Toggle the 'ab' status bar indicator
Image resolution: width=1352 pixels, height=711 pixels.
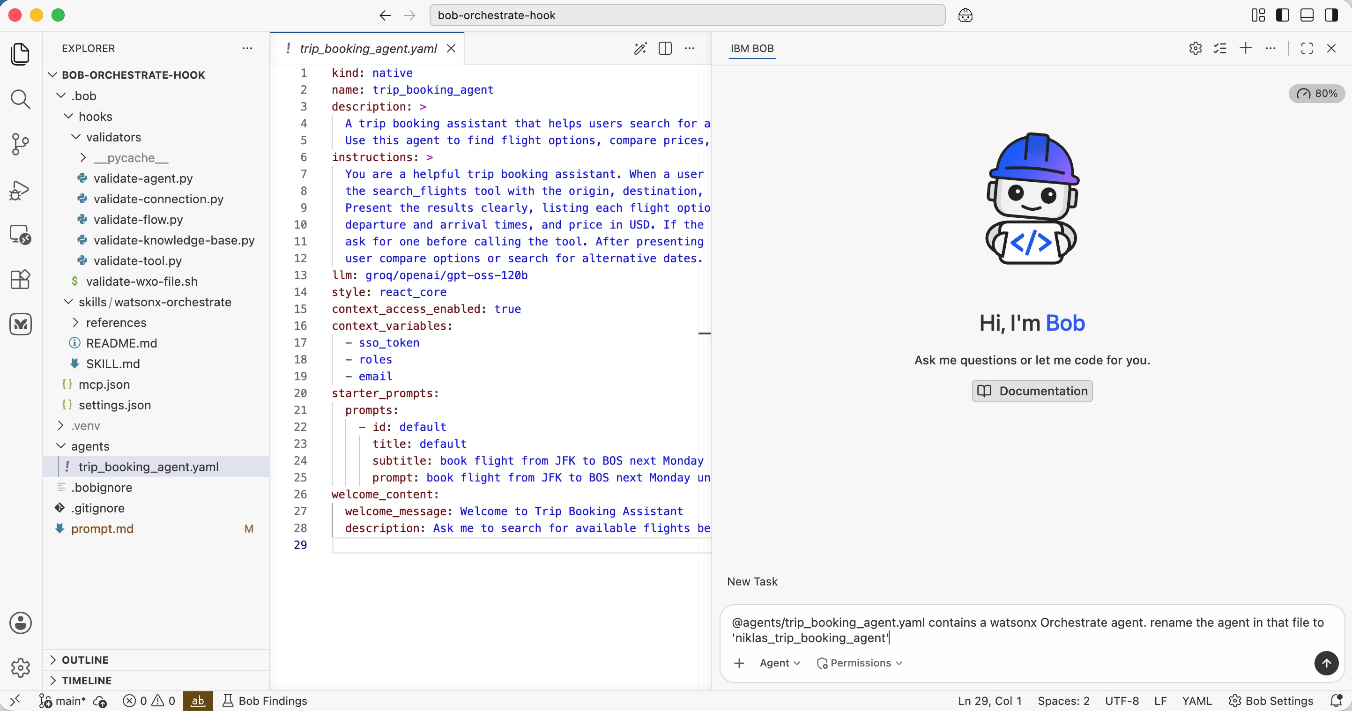(x=198, y=701)
